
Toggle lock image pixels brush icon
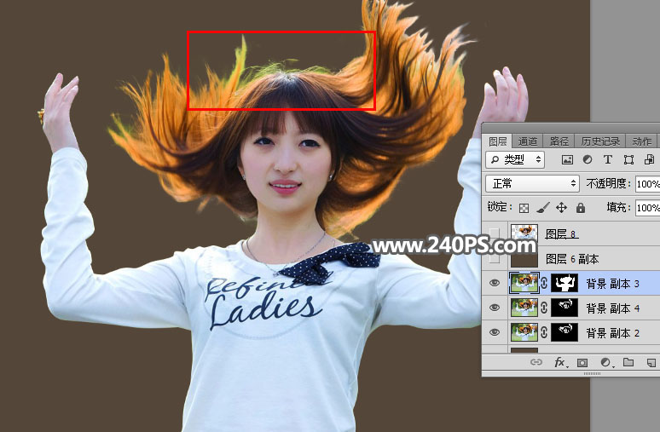coord(543,207)
